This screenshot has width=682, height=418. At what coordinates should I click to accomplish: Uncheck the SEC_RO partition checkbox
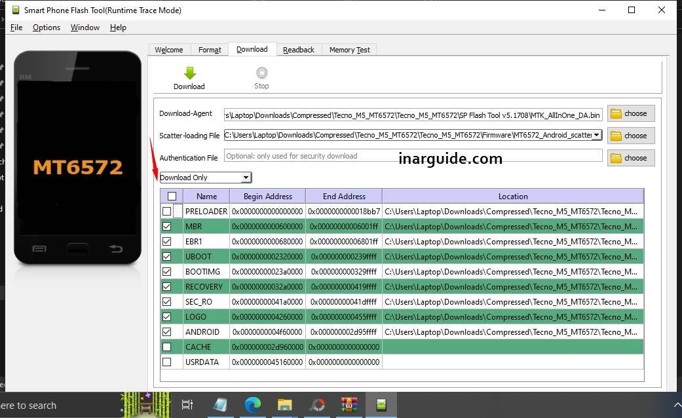point(166,302)
